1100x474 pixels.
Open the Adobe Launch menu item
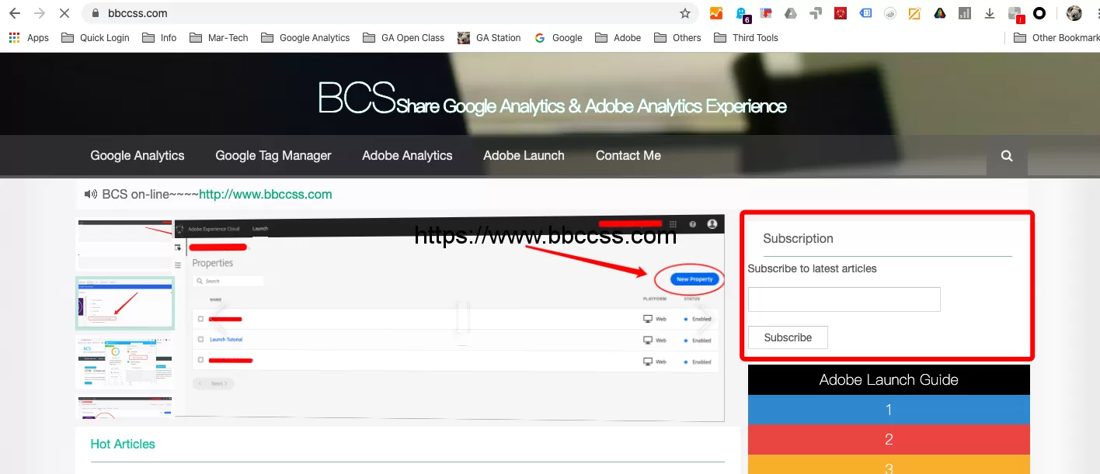click(524, 155)
